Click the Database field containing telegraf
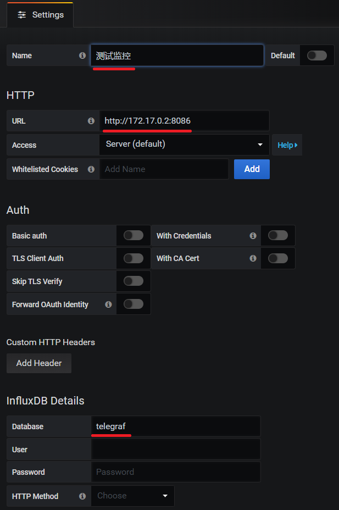This screenshot has height=510, width=339. 175,426
